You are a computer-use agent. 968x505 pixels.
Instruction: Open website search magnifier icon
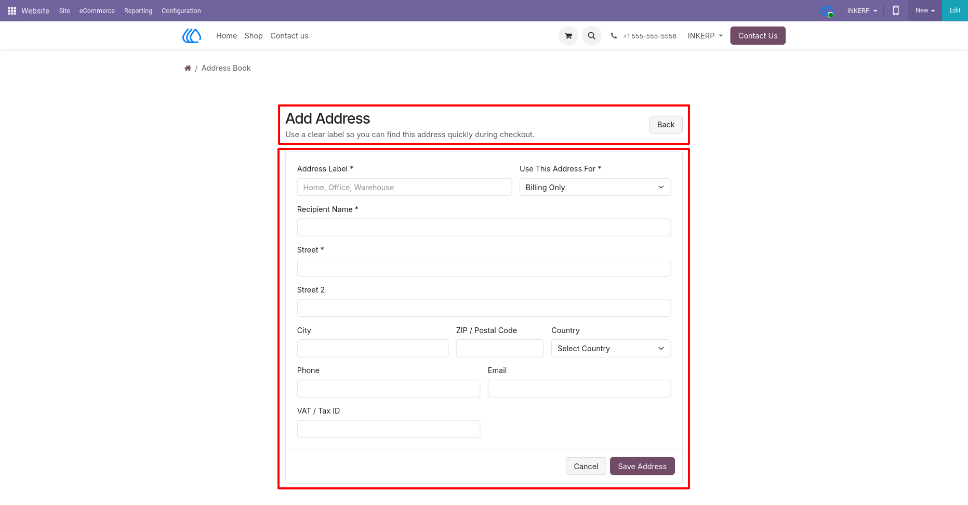(x=592, y=36)
